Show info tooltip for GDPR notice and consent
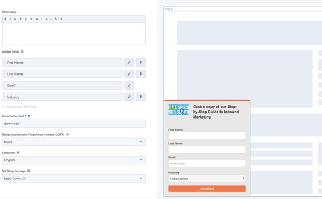This screenshot has height=199, width=322. tap(68, 135)
